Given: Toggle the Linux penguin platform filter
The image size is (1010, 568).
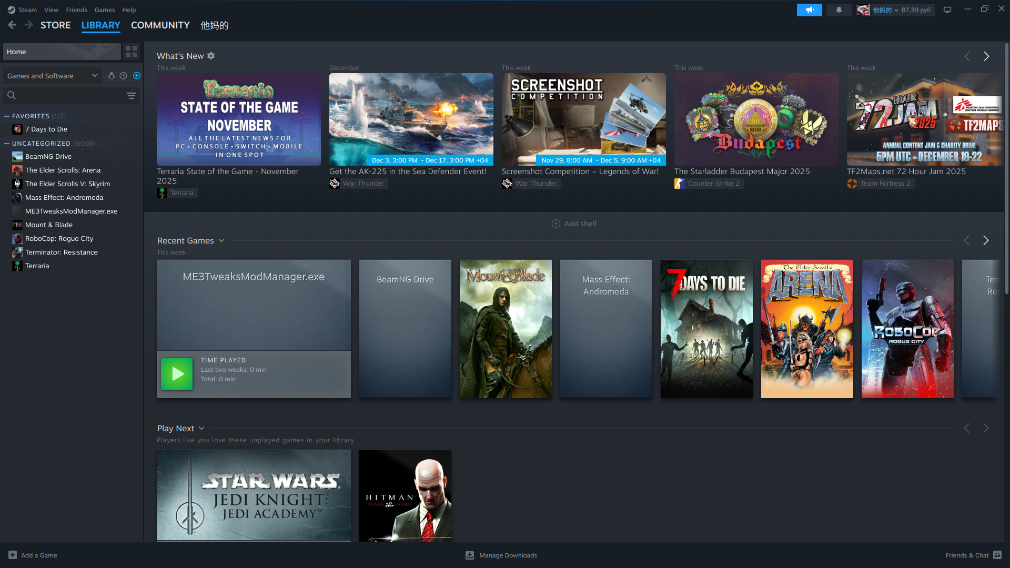Looking at the screenshot, I should point(111,76).
